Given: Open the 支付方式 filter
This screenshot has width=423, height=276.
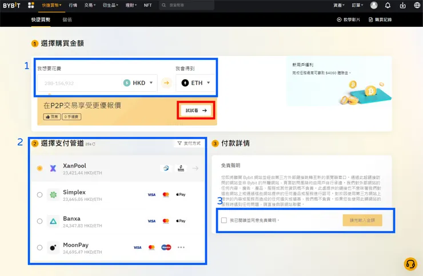Looking at the screenshot, I should (x=189, y=143).
